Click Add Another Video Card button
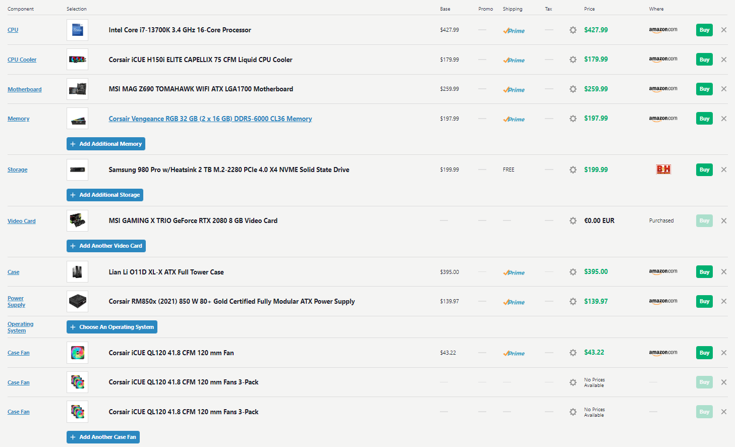 106,246
